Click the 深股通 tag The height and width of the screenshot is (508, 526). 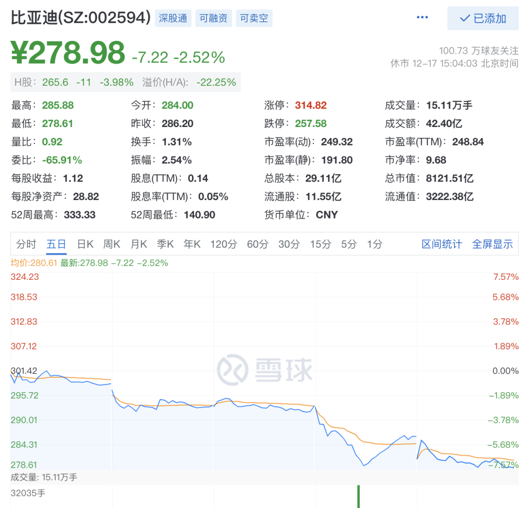click(x=173, y=18)
